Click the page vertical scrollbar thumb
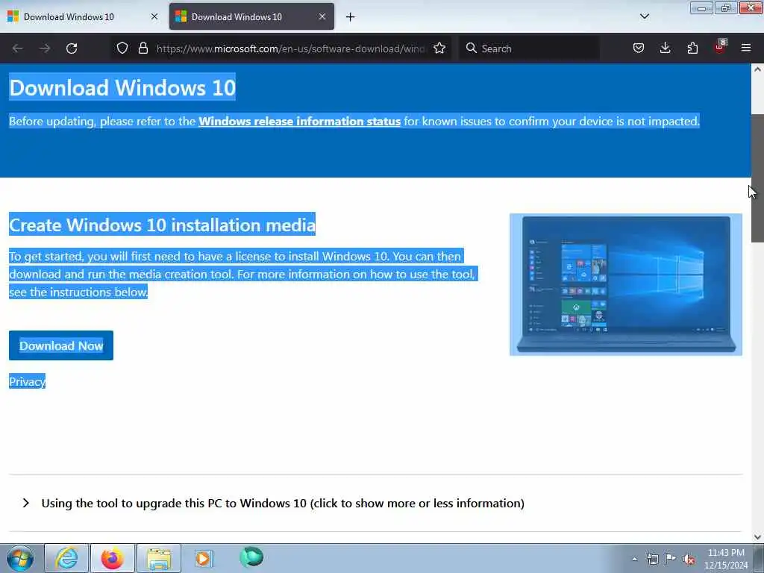Viewport: 764px width, 573px height. click(757, 178)
